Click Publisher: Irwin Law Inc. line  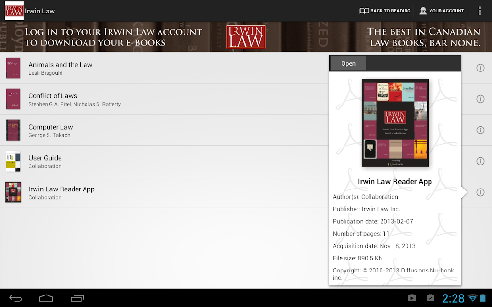(x=367, y=209)
